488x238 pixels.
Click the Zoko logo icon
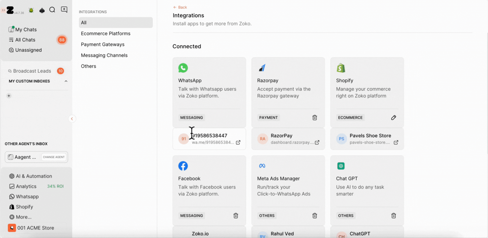click(10, 10)
